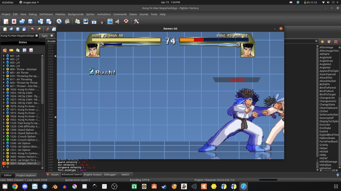Open the mugen.exe app menu in top bar

point(29,2)
